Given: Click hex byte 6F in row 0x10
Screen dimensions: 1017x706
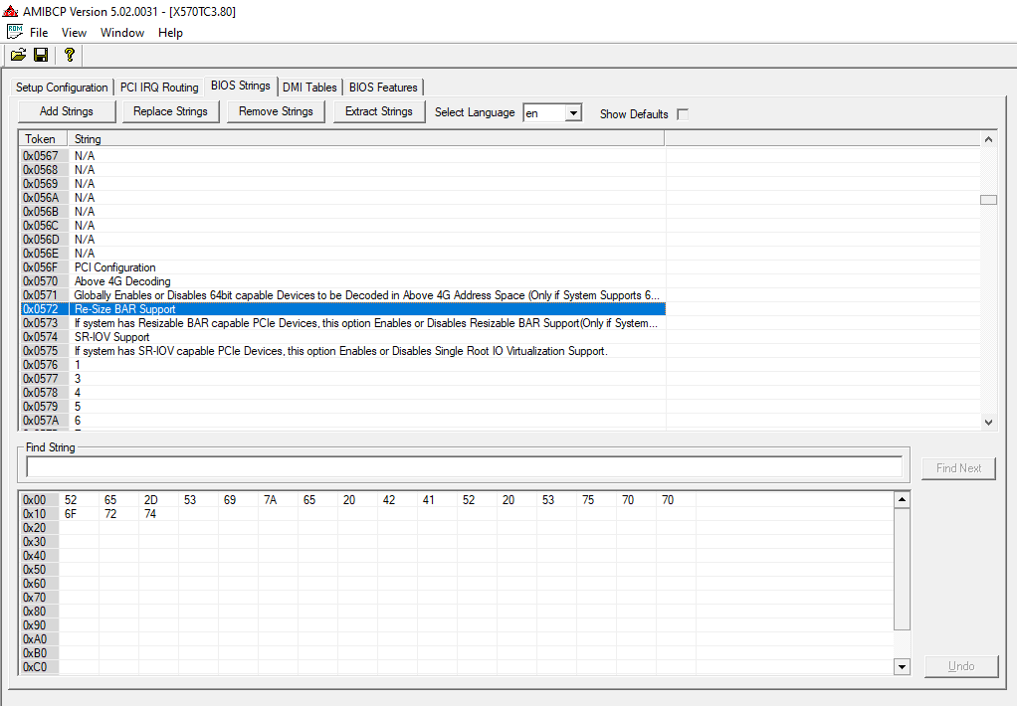Looking at the screenshot, I should click(x=71, y=514).
